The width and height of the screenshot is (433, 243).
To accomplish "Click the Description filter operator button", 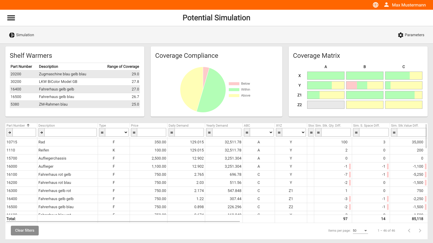I will 41,132.
